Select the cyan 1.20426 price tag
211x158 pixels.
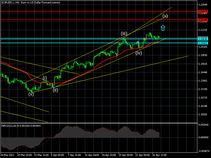coord(203,43)
